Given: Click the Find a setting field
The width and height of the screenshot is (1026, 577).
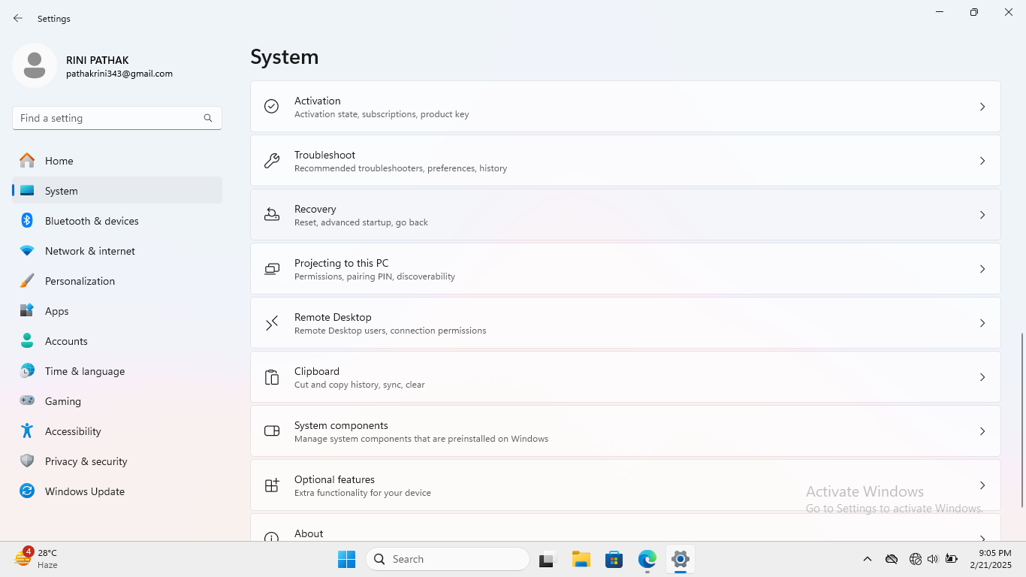Looking at the screenshot, I should [109, 118].
